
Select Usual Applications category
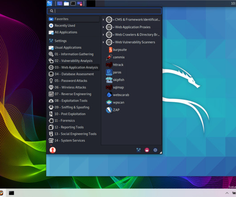pos(73,47)
